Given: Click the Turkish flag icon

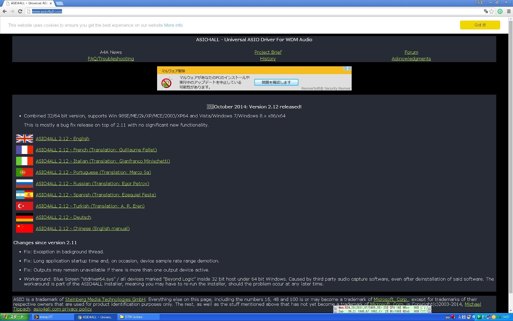Looking at the screenshot, I should pyautogui.click(x=24, y=206).
